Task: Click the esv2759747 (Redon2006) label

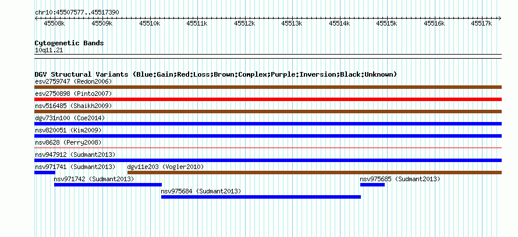Action: click(x=73, y=81)
